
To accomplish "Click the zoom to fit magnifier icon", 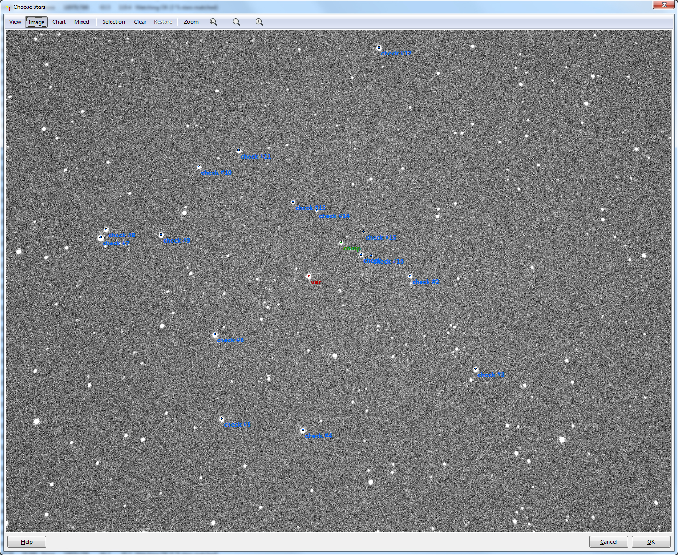I will point(214,22).
